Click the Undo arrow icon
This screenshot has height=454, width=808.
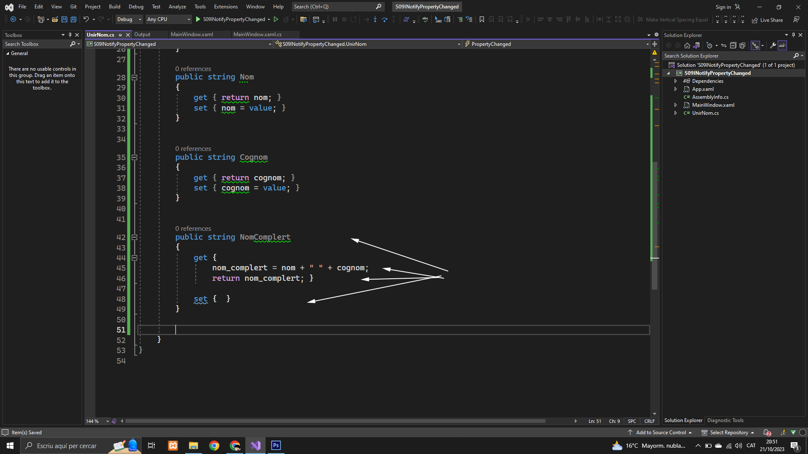click(86, 19)
